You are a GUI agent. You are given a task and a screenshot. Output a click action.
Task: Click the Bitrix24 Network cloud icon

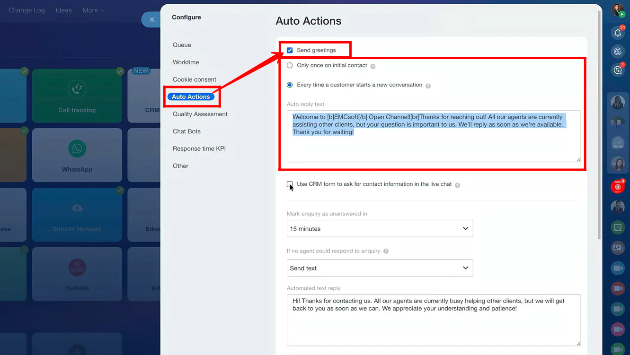point(77,208)
